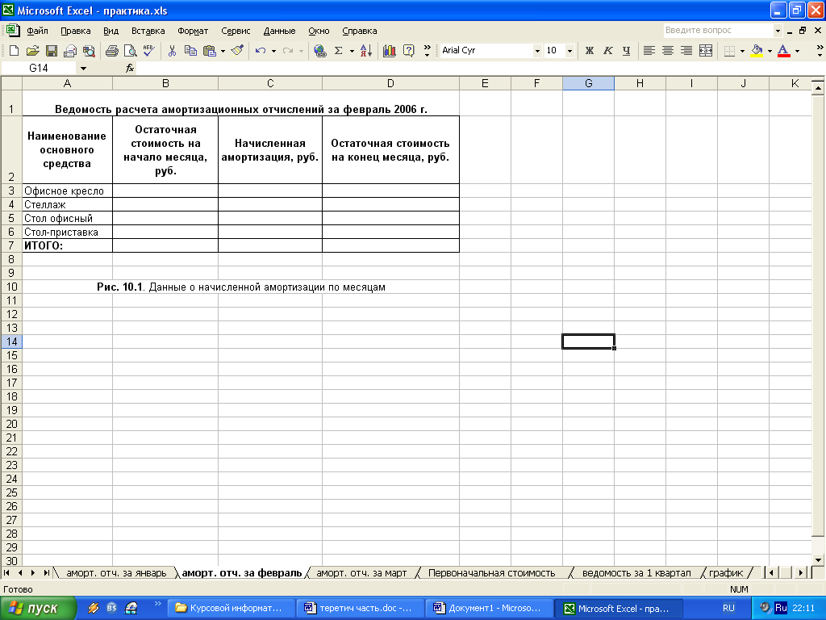Expand the Undo history dropdown arrow
This screenshot has height=620, width=826.
coord(273,51)
